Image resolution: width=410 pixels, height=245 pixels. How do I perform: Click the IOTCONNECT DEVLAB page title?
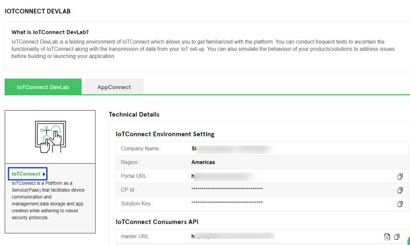coord(37,11)
